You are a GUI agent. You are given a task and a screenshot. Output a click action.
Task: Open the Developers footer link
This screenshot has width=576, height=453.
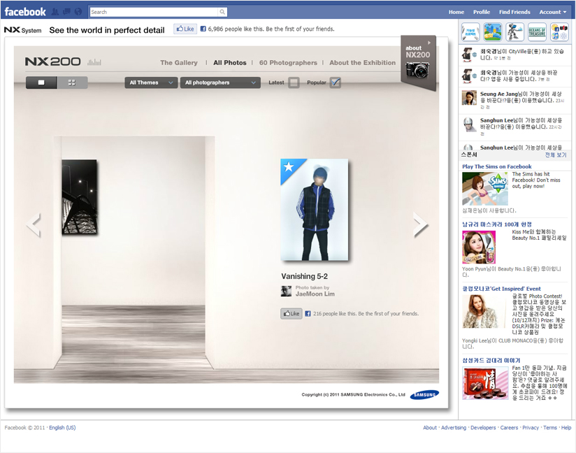tap(483, 428)
